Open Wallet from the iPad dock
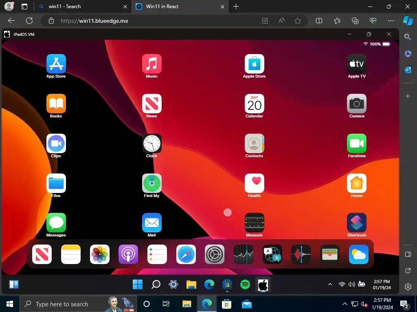Image resolution: width=417 pixels, height=312 pixels. pos(330,254)
